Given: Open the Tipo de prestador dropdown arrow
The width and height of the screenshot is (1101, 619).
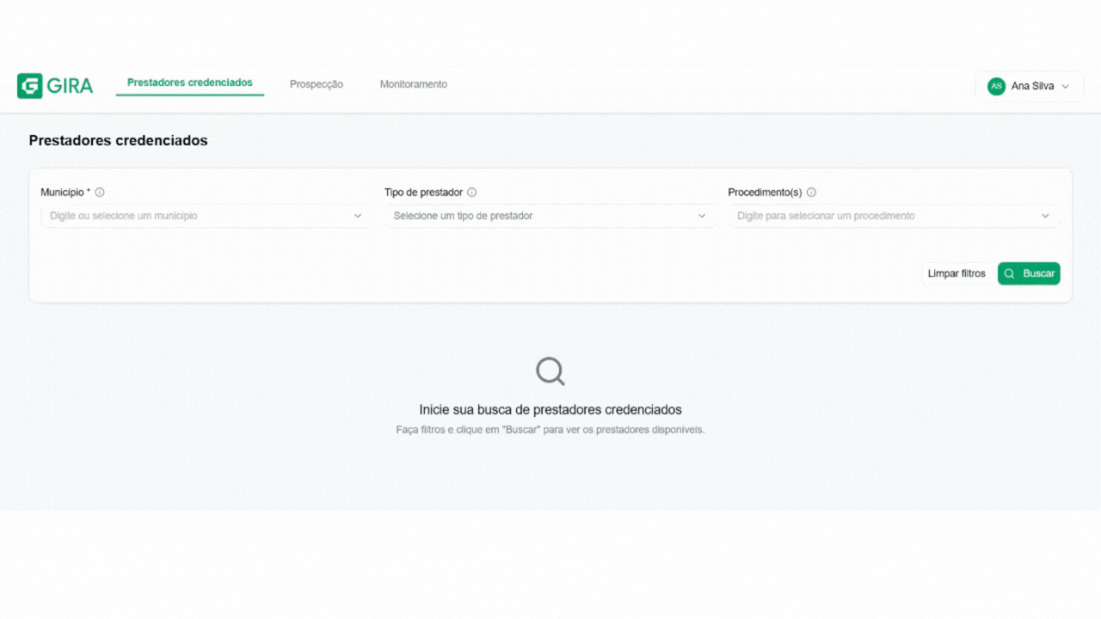Looking at the screenshot, I should coord(702,216).
